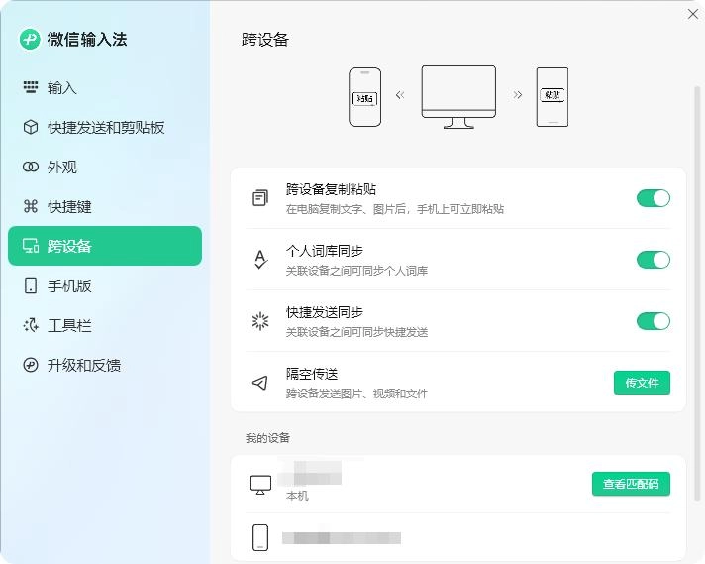
Task: Click the overlapping circles icon beside 外观
Action: (x=31, y=167)
